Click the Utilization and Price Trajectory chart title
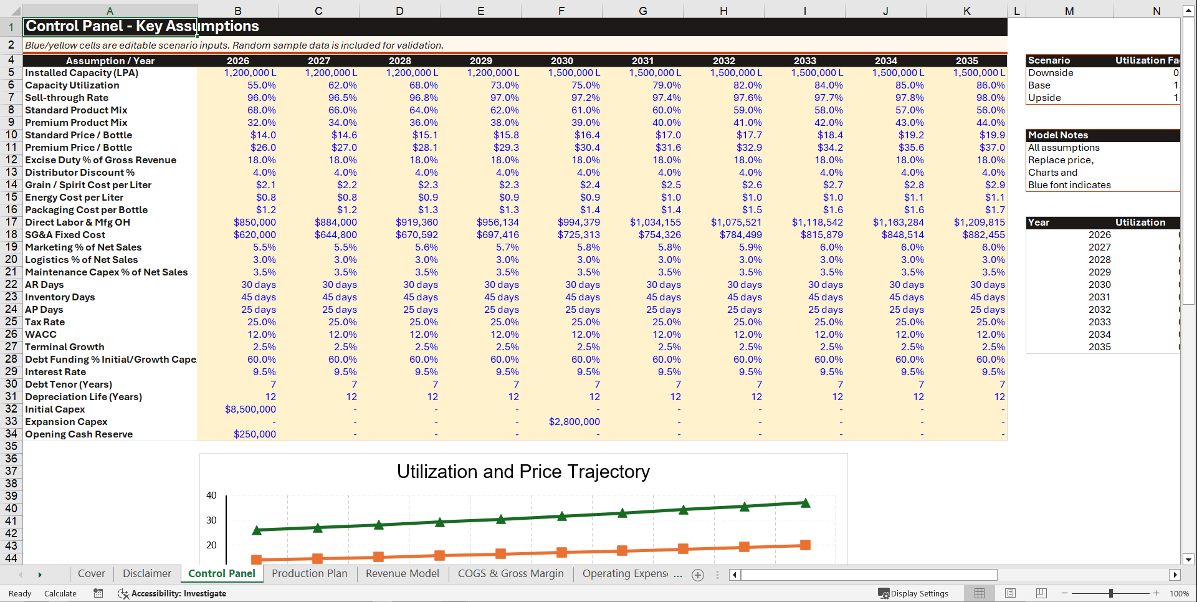Image resolution: width=1197 pixels, height=602 pixels. 523,472
